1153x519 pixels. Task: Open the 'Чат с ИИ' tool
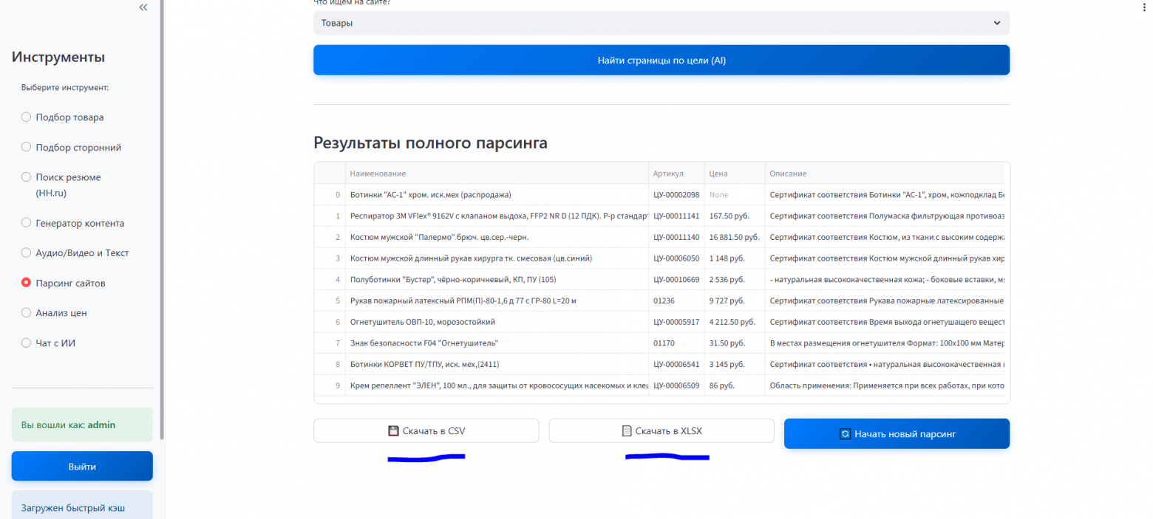pos(26,343)
